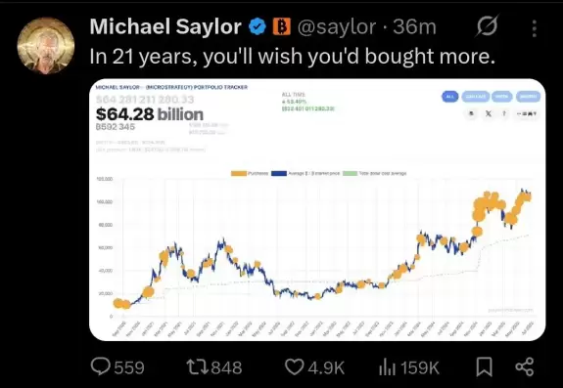
Task: Click the orange Bitcoin affiliation badge
Action: tap(282, 26)
